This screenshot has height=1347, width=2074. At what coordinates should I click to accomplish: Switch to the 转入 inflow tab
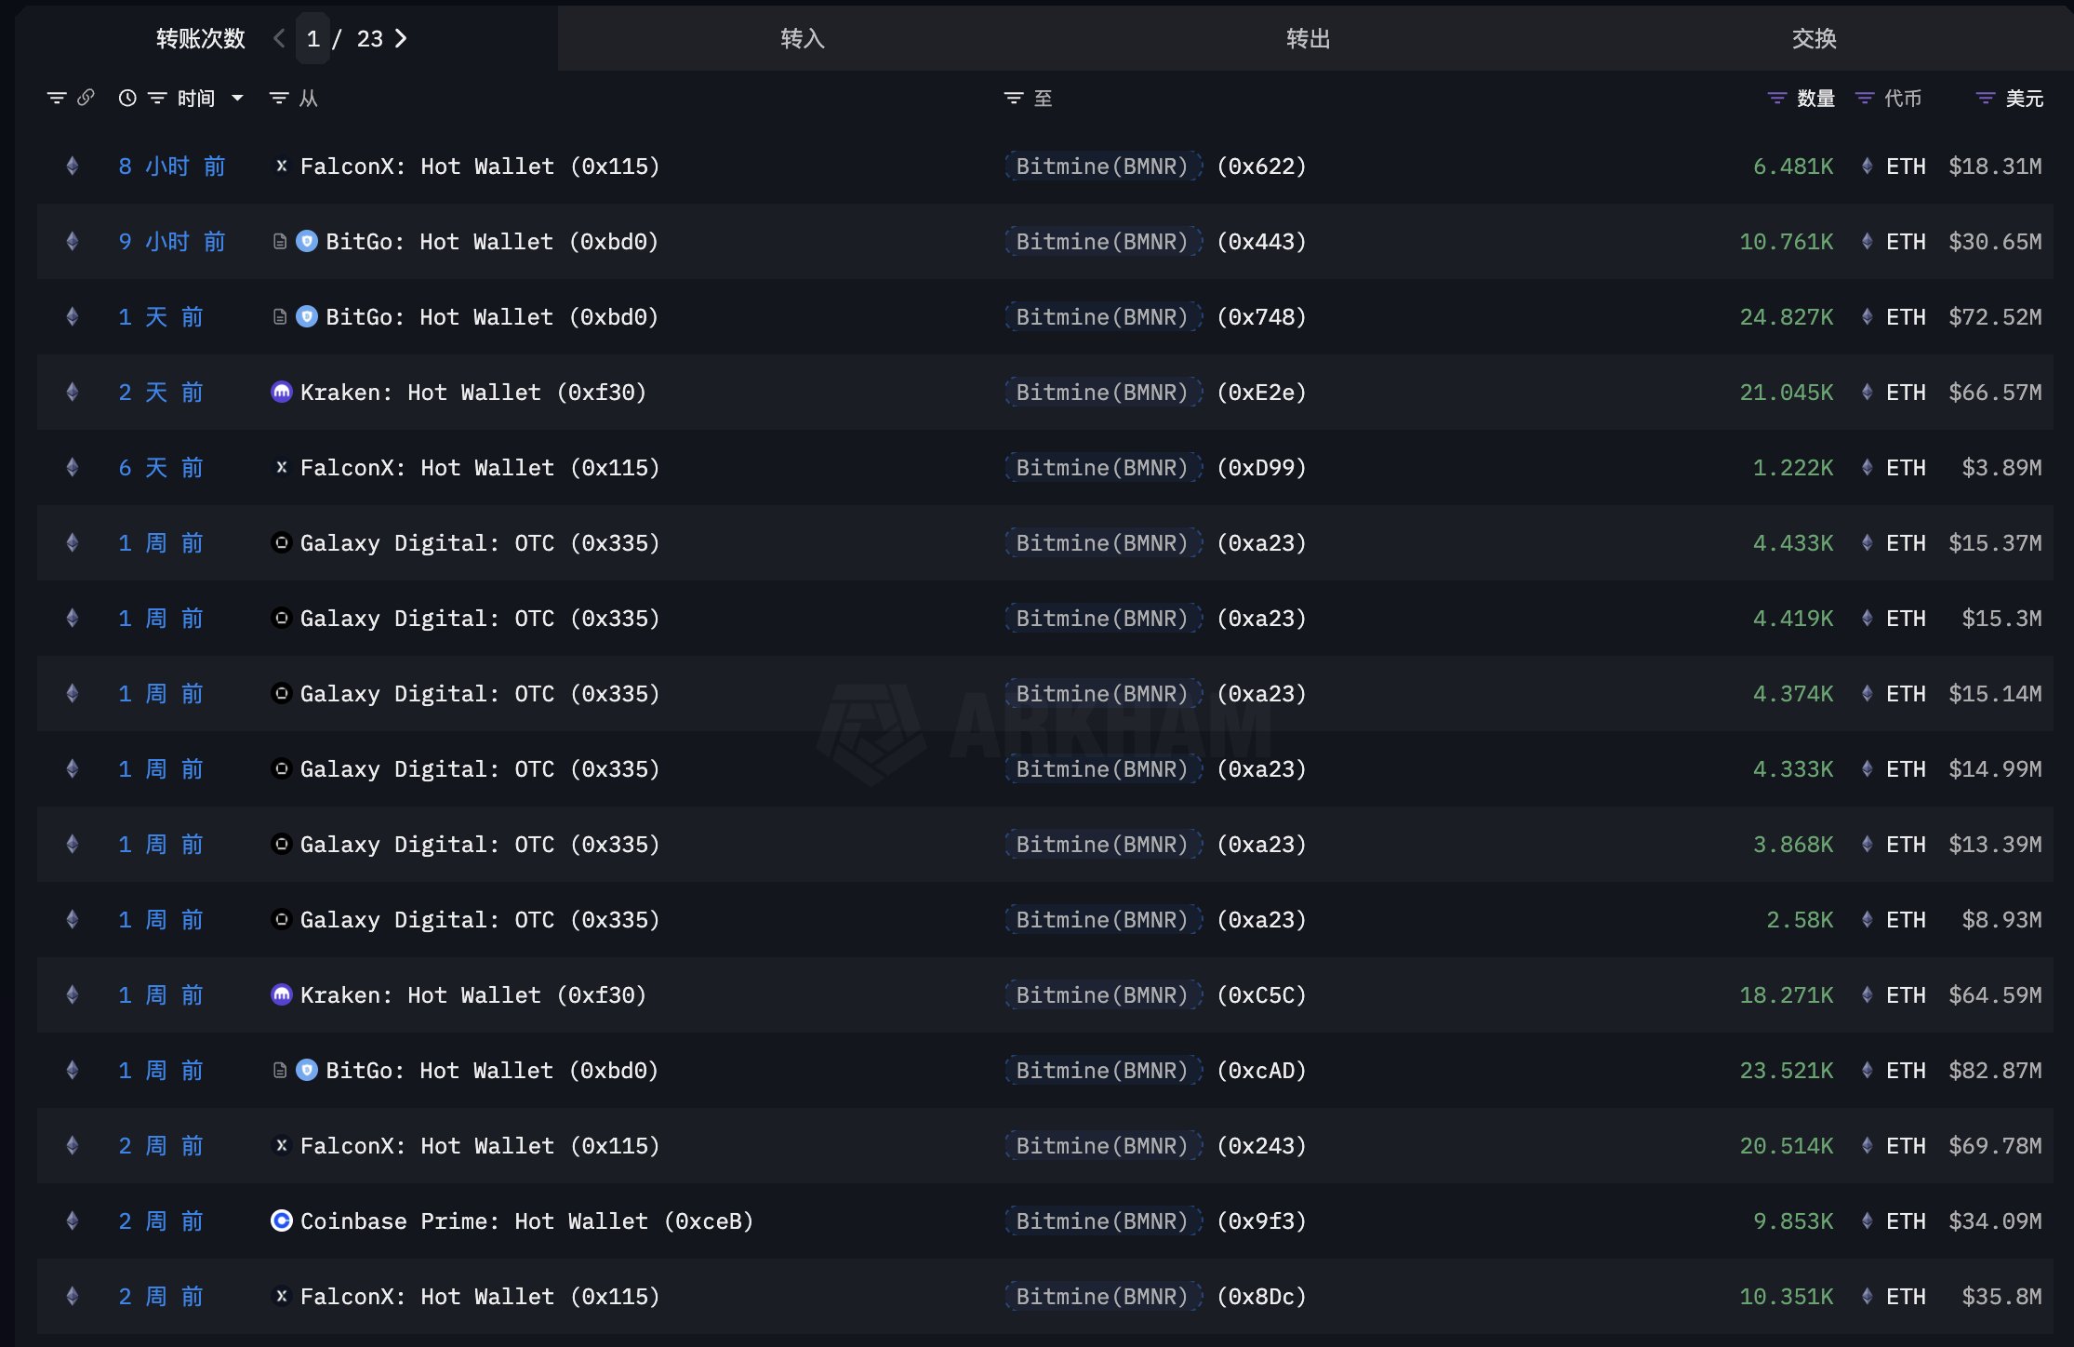point(802,38)
